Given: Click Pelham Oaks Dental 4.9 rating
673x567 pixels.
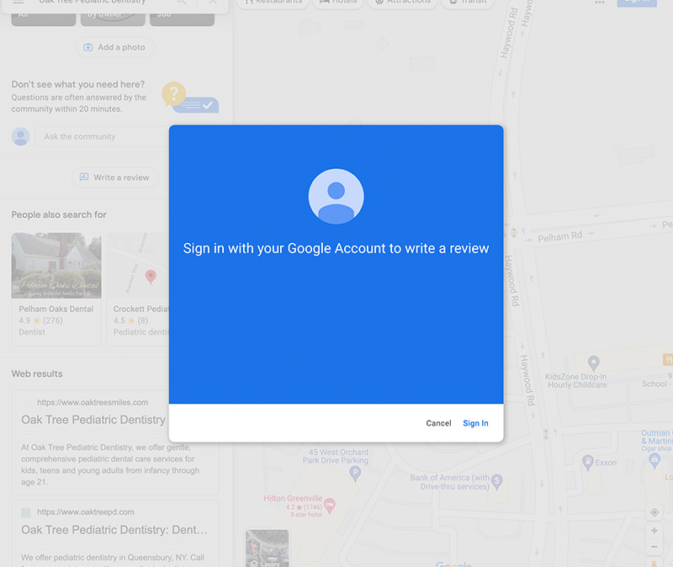Looking at the screenshot, I should pyautogui.click(x=40, y=321).
